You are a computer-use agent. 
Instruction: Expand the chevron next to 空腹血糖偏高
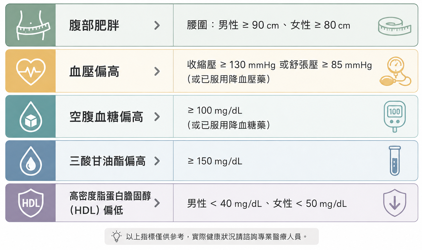click(157, 117)
